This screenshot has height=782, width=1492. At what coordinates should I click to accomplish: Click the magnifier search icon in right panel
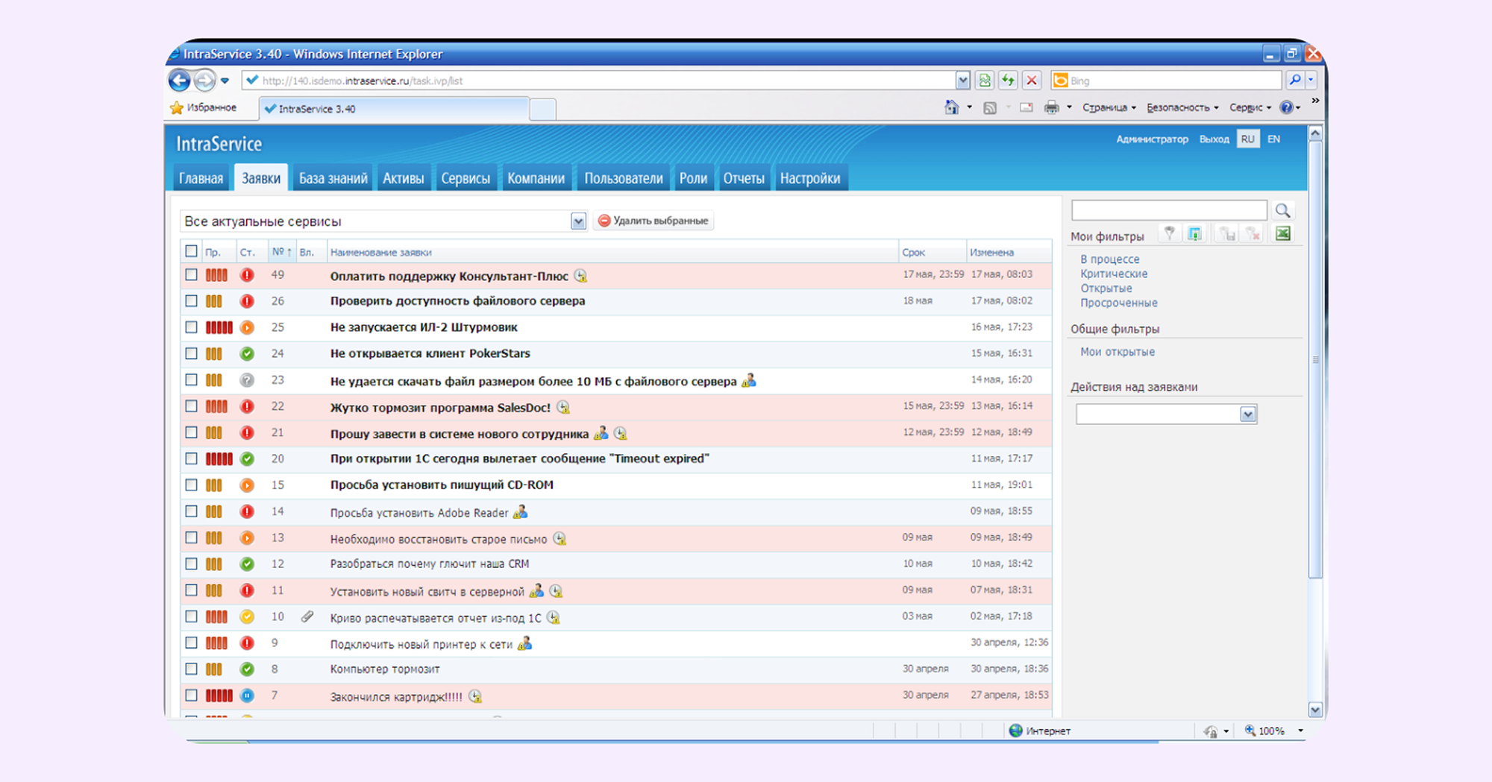tap(1282, 211)
